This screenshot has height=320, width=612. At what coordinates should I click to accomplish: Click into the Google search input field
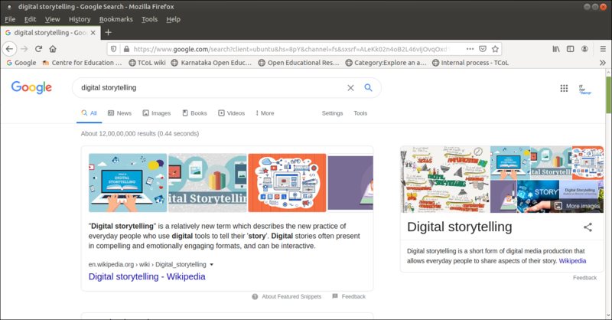click(211, 88)
